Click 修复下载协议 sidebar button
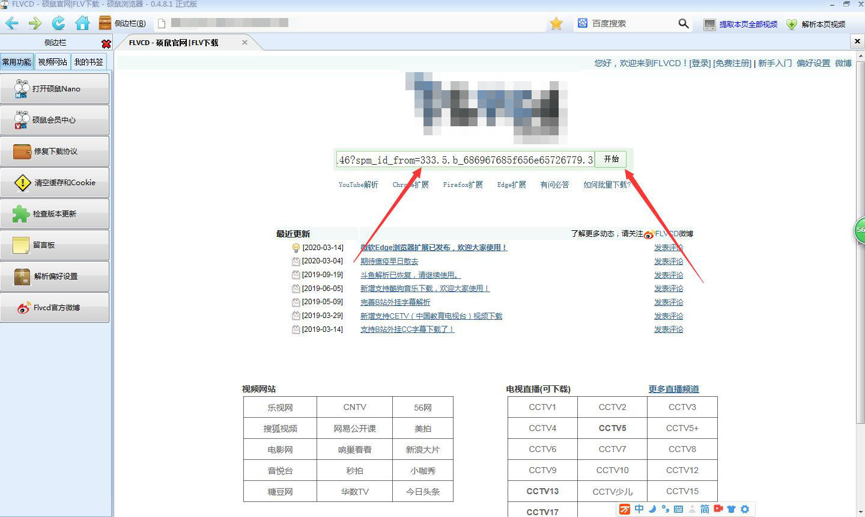This screenshot has width=865, height=517. [x=55, y=151]
